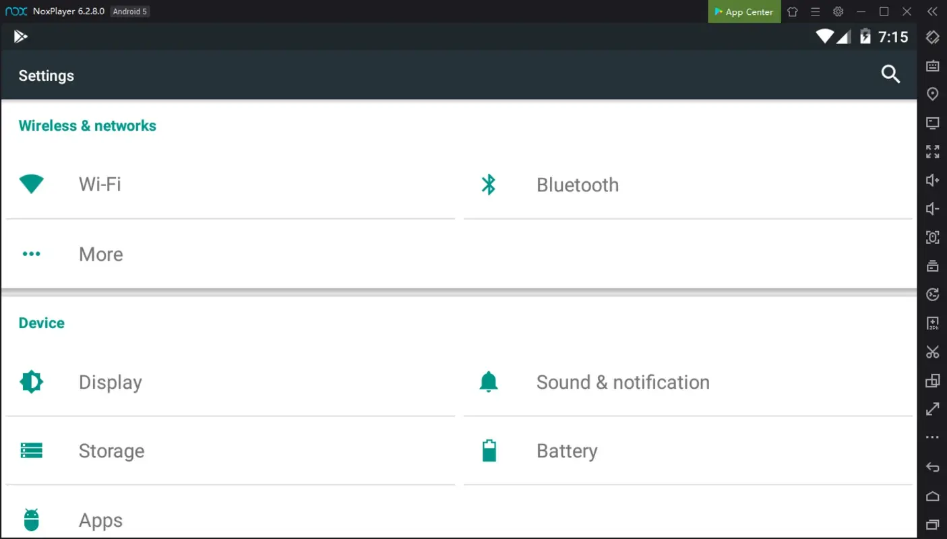Open the APK installation tool
Viewport: 947px width, 539px height.
point(932,323)
